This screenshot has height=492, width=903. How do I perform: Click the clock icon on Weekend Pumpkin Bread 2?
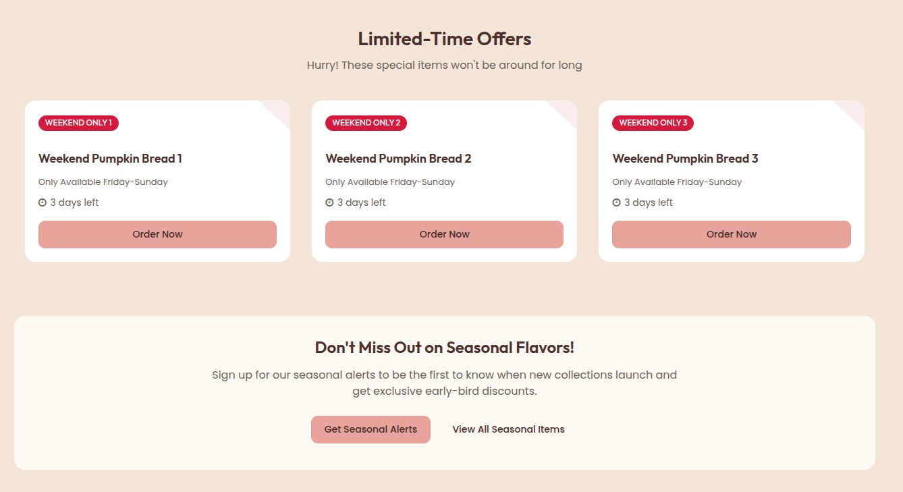point(329,202)
